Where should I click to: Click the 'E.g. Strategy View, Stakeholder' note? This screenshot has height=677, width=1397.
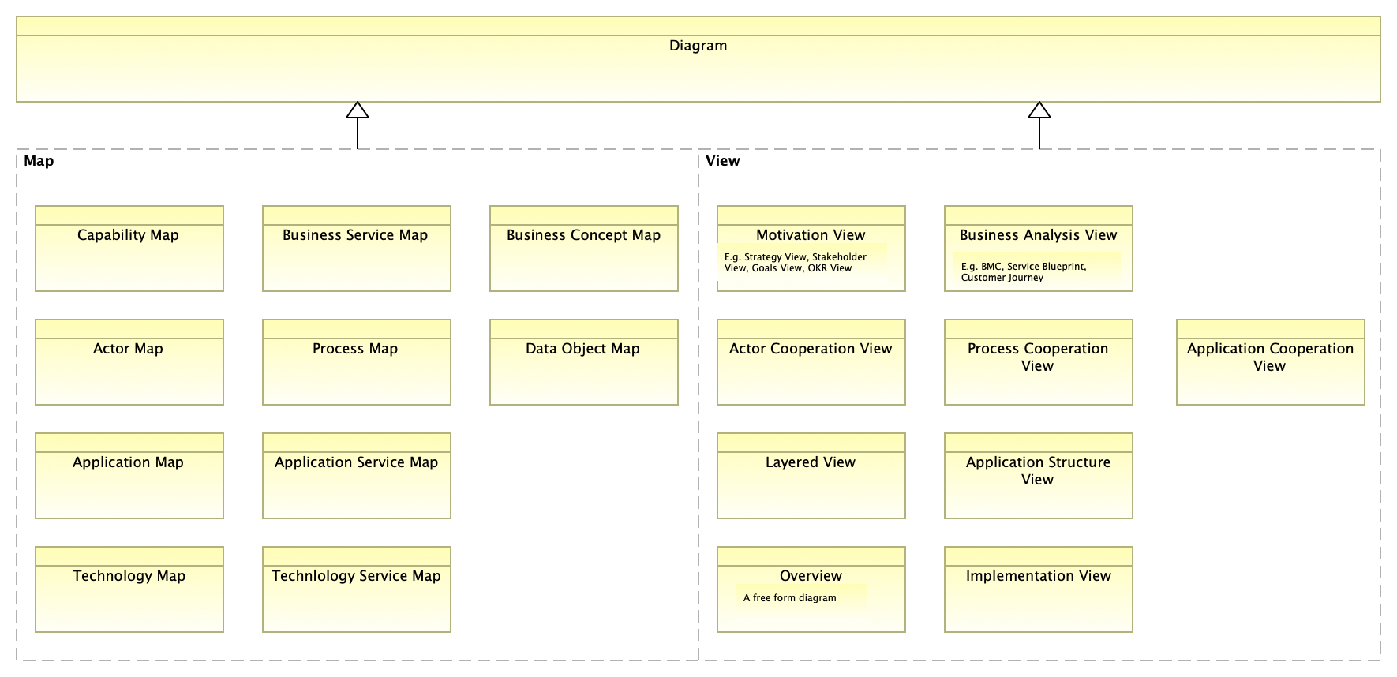point(802,262)
